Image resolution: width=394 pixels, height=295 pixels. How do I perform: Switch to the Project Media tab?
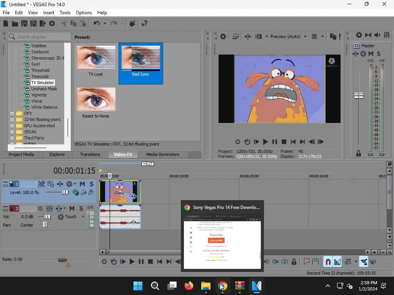tap(22, 154)
